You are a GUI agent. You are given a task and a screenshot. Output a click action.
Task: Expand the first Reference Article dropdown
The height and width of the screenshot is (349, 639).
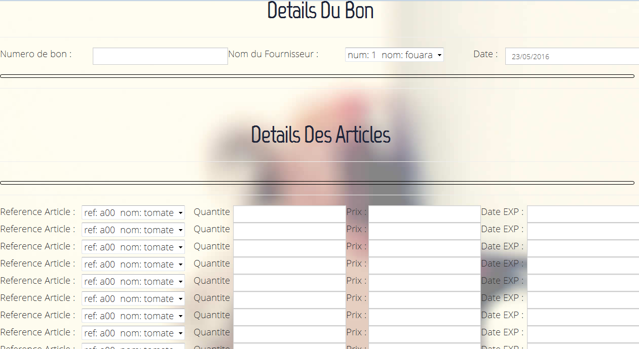point(133,212)
